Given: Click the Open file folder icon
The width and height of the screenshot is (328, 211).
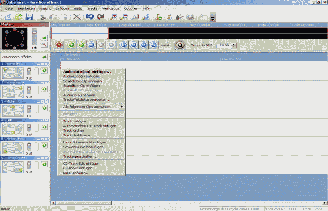Looking at the screenshot, I should click(x=19, y=17).
